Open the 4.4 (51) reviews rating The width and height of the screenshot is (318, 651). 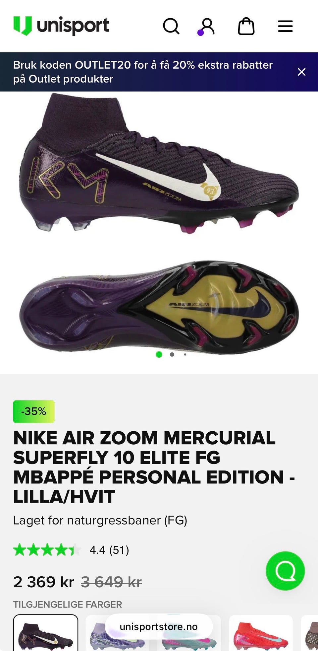click(x=109, y=550)
